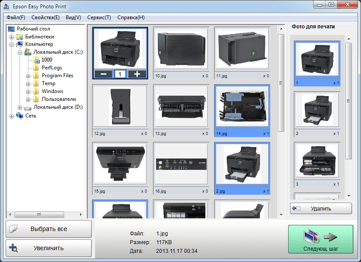Click the Epson Easy Photo Print title icon
This screenshot has height=262, width=361.
[x=7, y=7]
